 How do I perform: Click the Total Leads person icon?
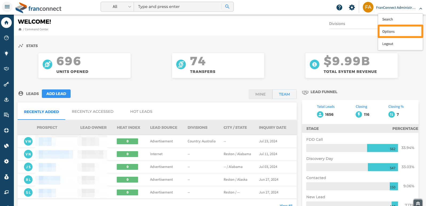(320, 114)
